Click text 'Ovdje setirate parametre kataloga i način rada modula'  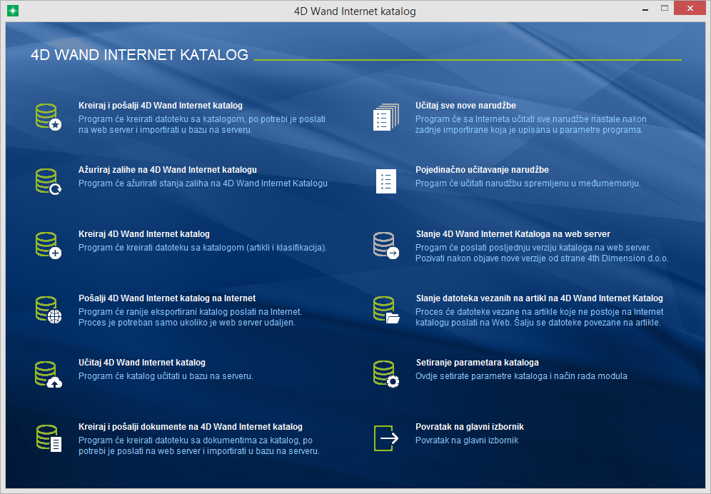(x=521, y=376)
